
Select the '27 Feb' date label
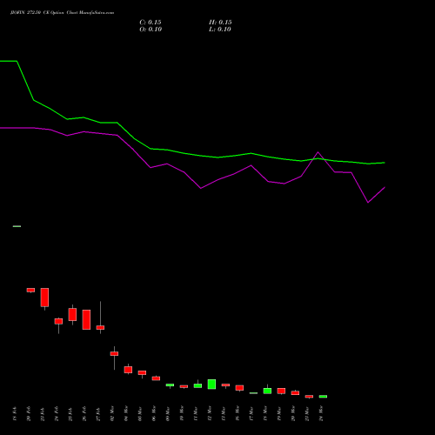tap(98, 414)
